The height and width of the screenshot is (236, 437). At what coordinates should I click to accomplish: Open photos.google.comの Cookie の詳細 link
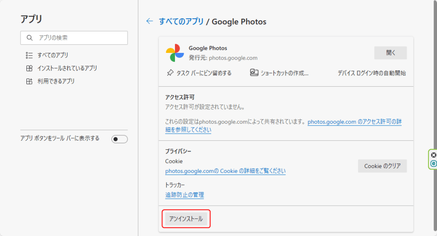coord(225,171)
